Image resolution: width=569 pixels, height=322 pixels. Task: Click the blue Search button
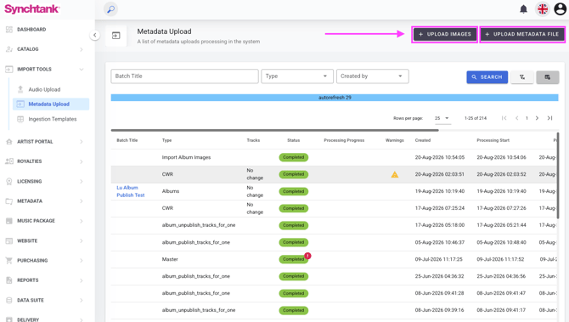487,77
